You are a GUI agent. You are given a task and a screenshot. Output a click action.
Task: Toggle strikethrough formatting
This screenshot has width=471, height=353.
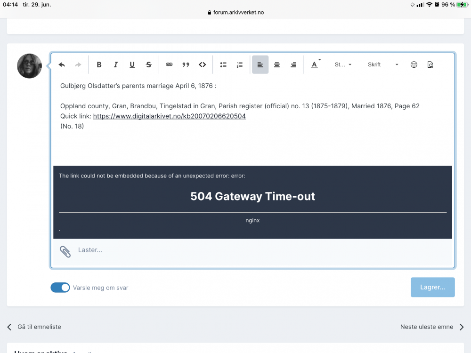149,64
